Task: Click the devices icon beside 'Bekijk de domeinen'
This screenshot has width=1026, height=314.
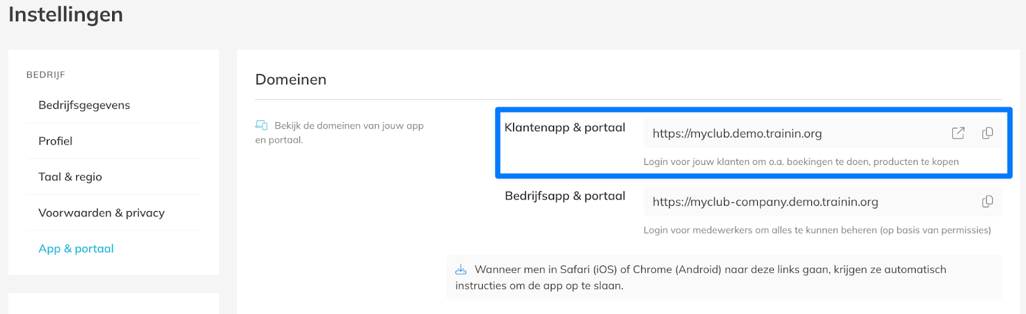Action: tap(262, 125)
